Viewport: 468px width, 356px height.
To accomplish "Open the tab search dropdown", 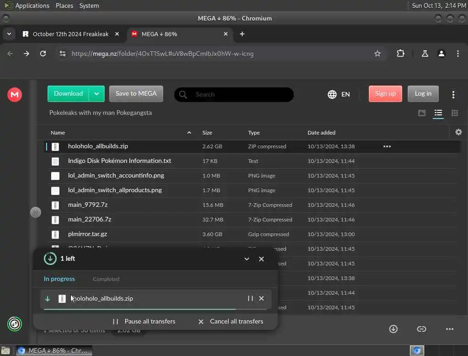I will pos(9,34).
